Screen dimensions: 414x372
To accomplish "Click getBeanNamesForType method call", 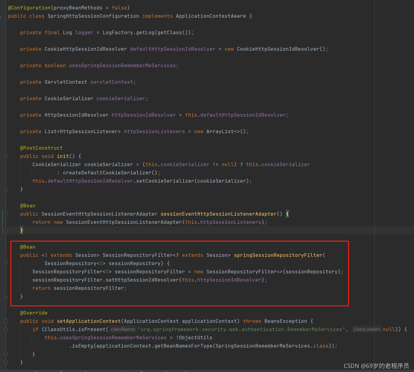I will (183, 346).
